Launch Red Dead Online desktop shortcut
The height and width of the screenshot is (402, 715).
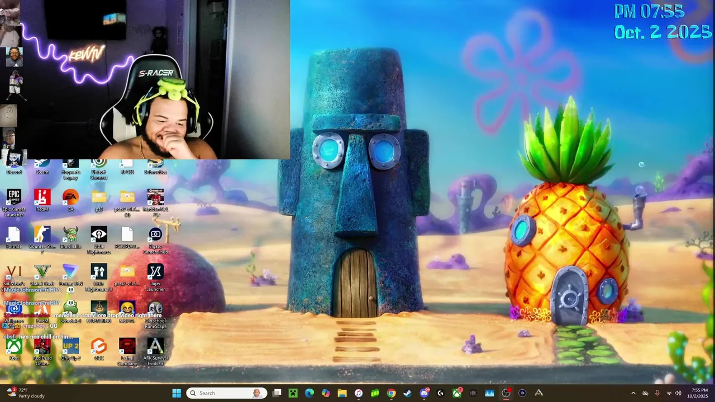42,352
